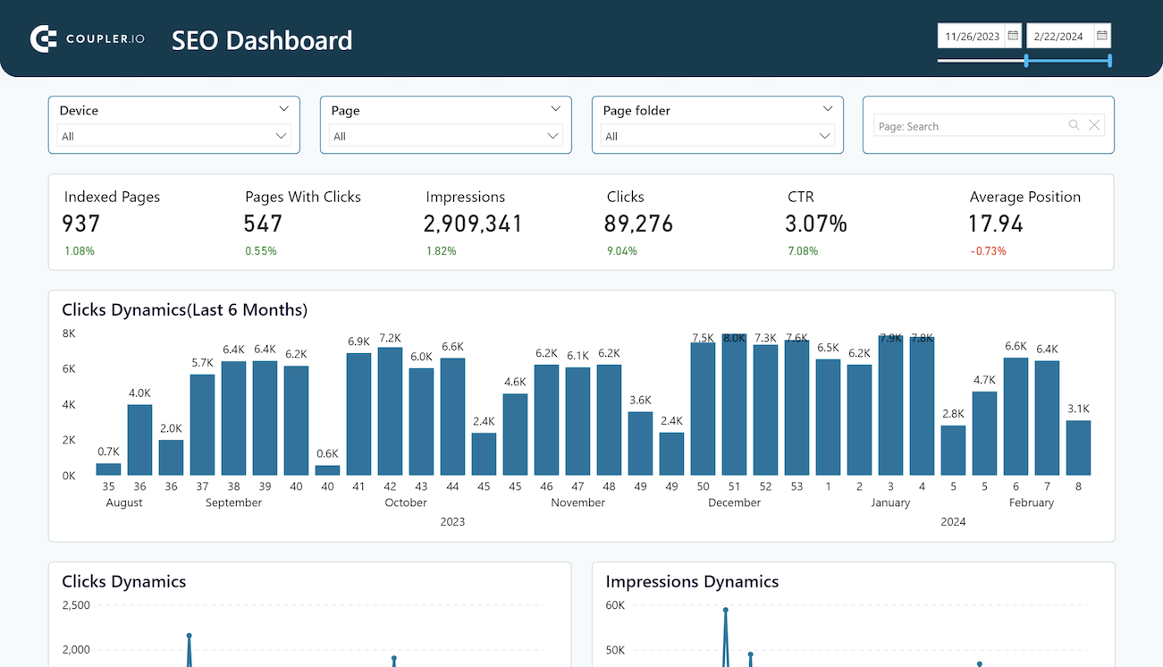Open the start date calendar picker
Viewport: 1163px width, 667px height.
point(1014,36)
